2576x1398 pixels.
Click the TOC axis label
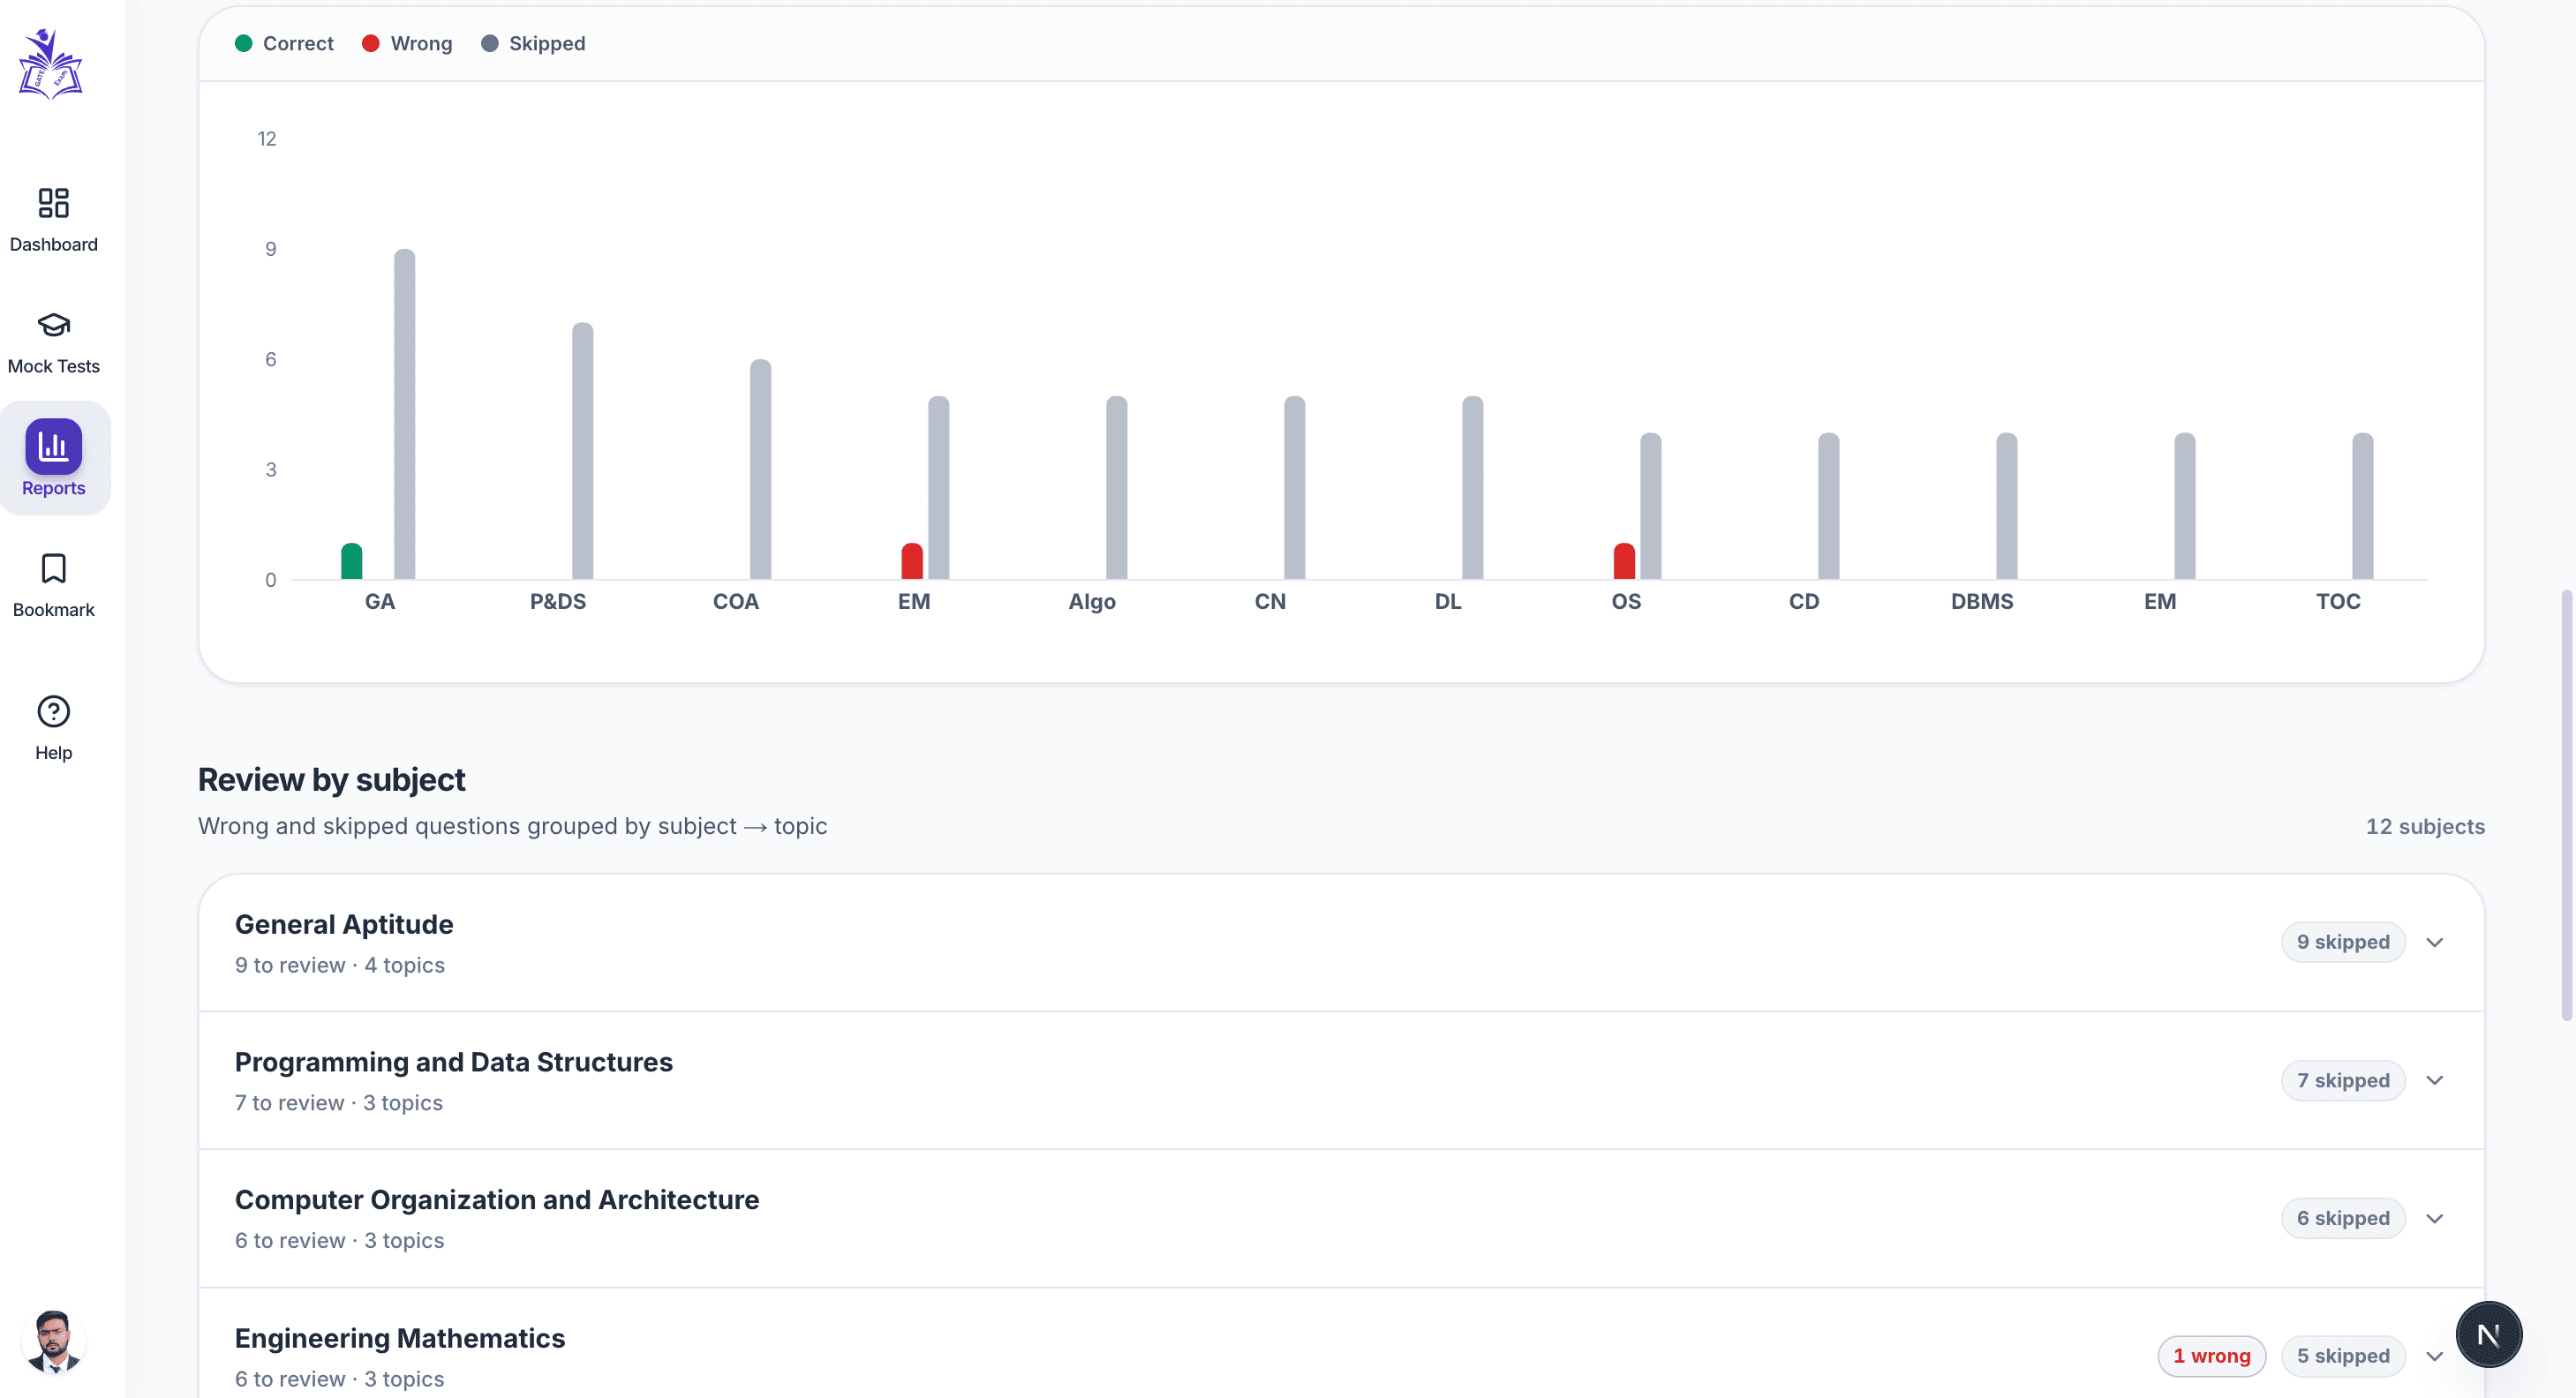(x=2338, y=601)
